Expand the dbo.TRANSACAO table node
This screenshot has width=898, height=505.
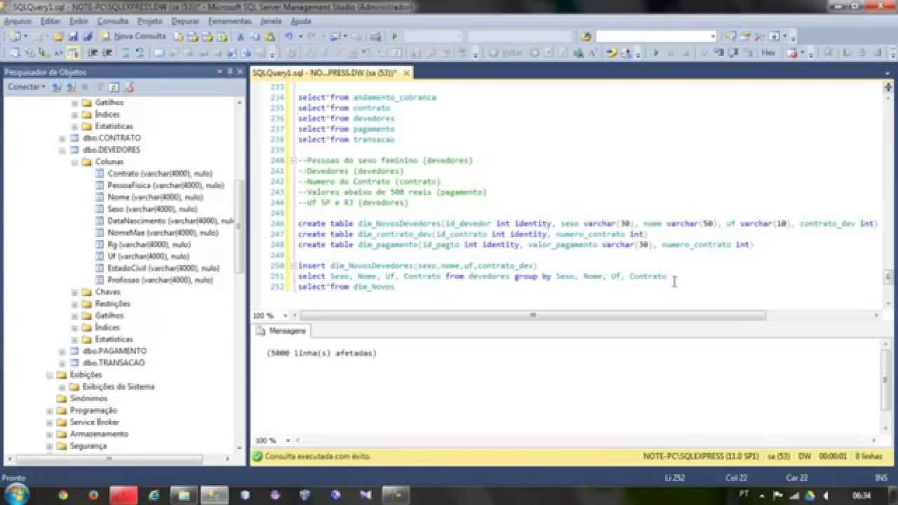[62, 363]
